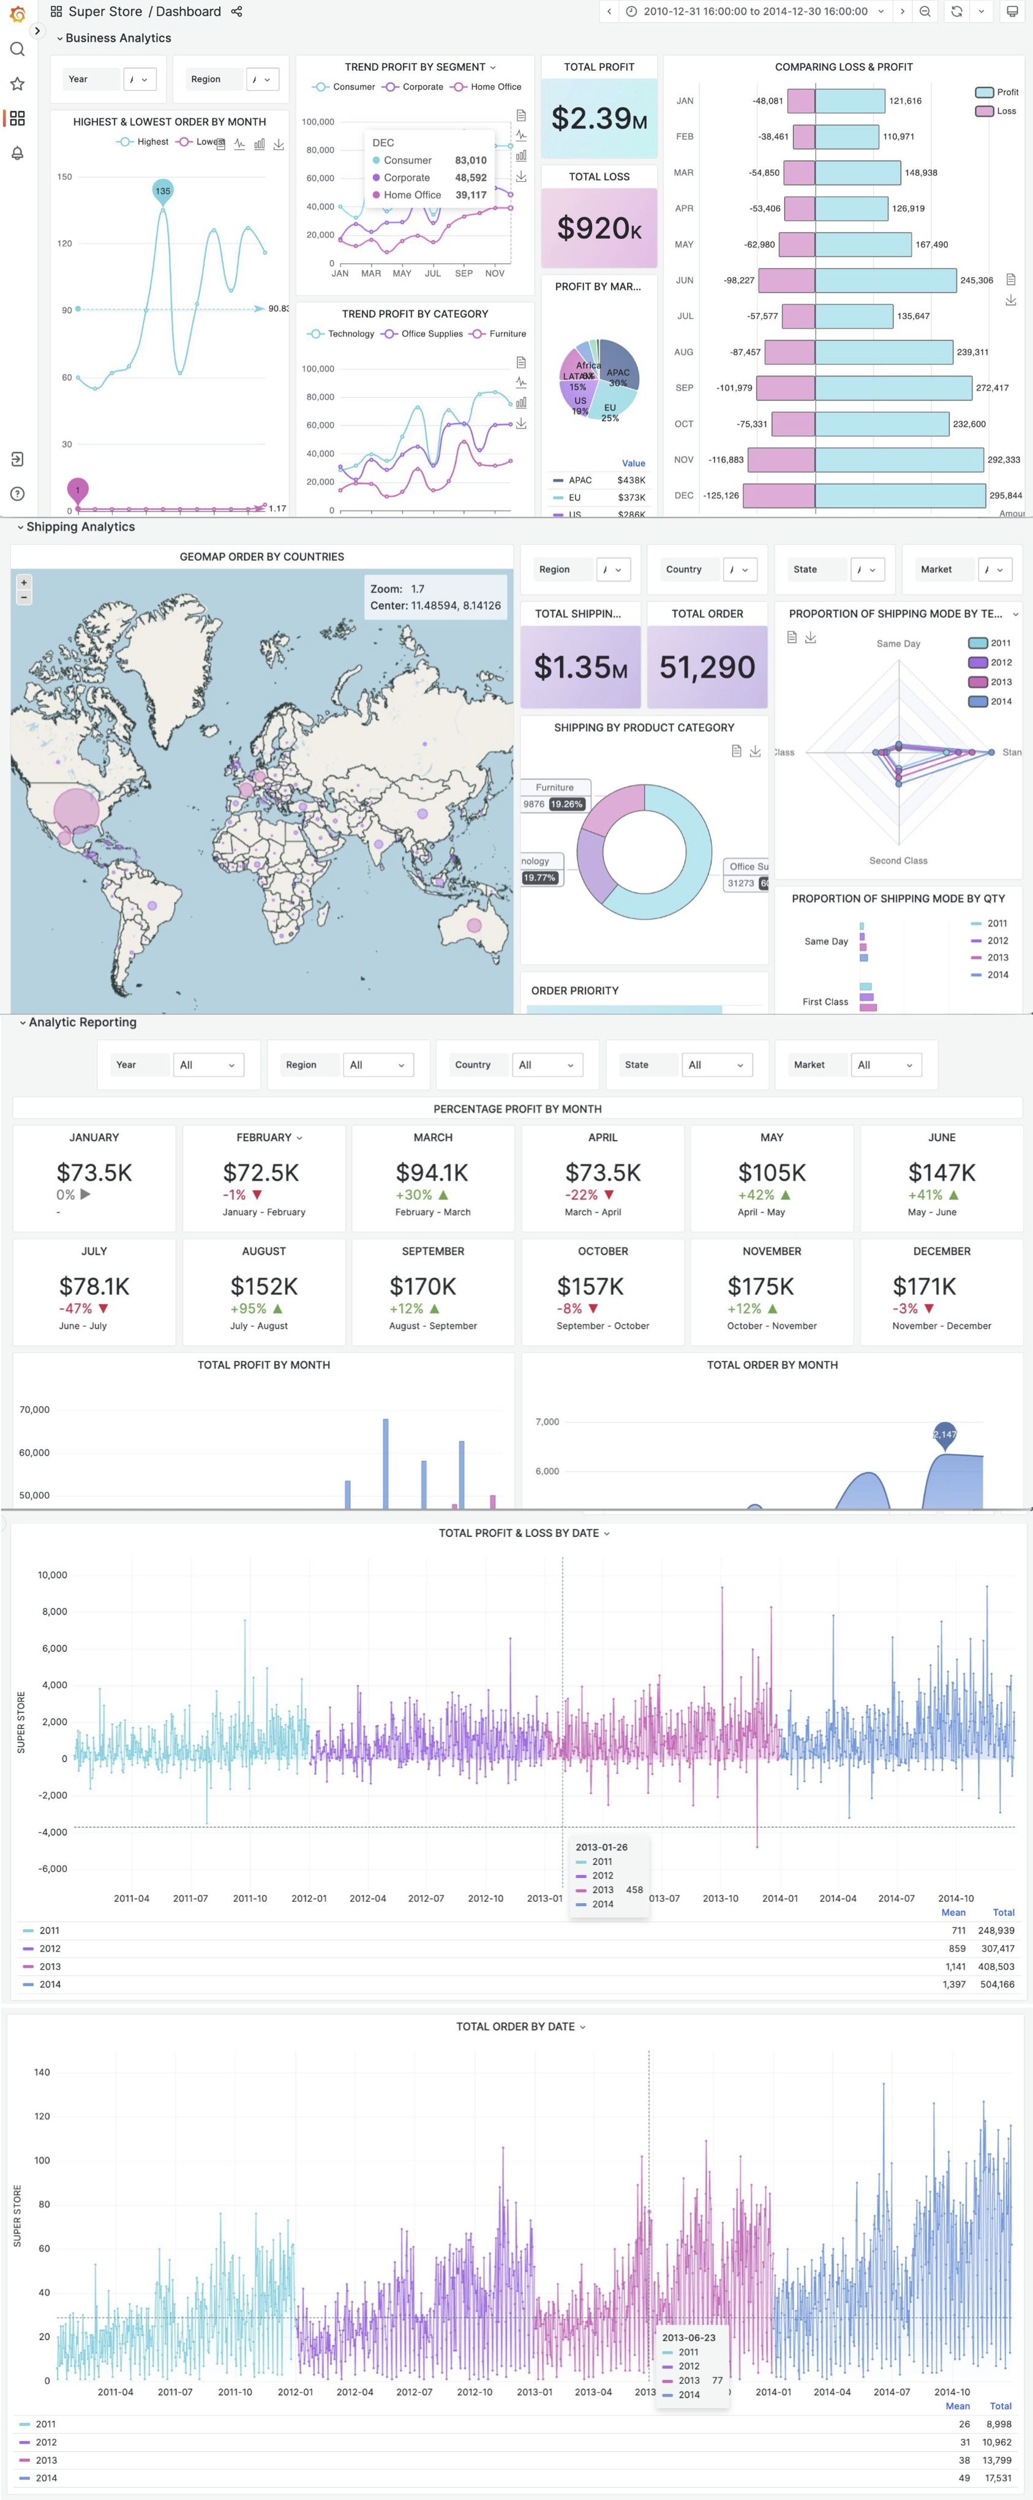This screenshot has height=2500, width=1033.
Task: Refresh the dashboard
Action: [x=956, y=12]
